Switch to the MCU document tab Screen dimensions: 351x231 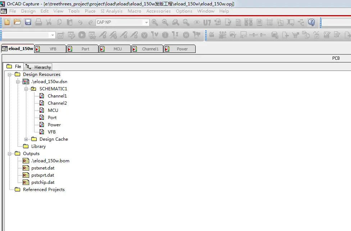[x=115, y=49]
